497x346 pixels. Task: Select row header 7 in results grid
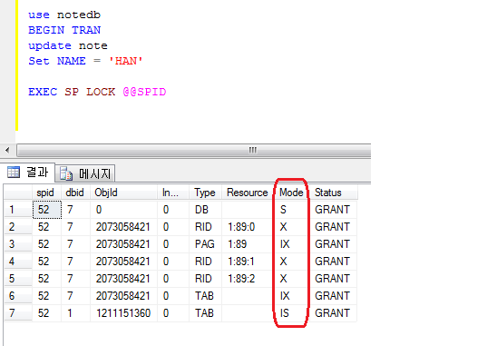point(18,313)
